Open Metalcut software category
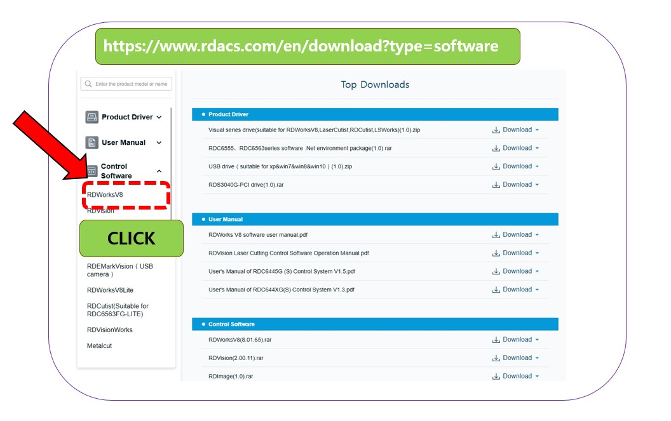Viewport: 671px width, 421px height. (99, 346)
